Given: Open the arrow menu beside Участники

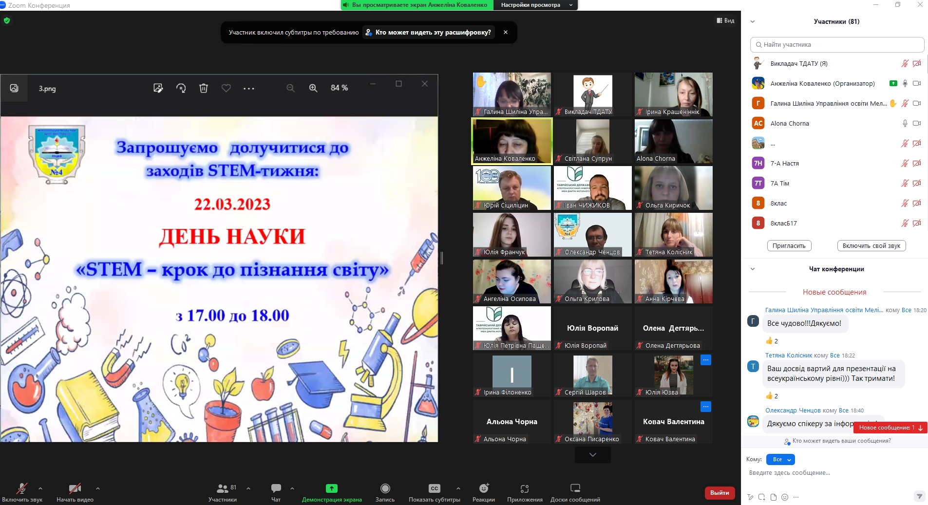Looking at the screenshot, I should coord(248,488).
